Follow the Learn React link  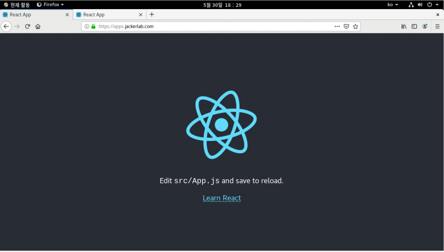click(222, 198)
